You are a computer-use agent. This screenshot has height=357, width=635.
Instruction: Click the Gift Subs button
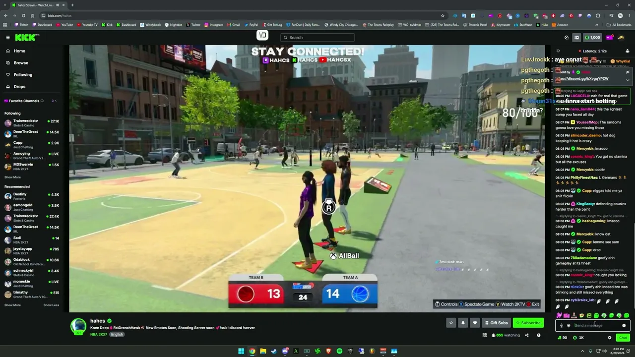coord(496,323)
